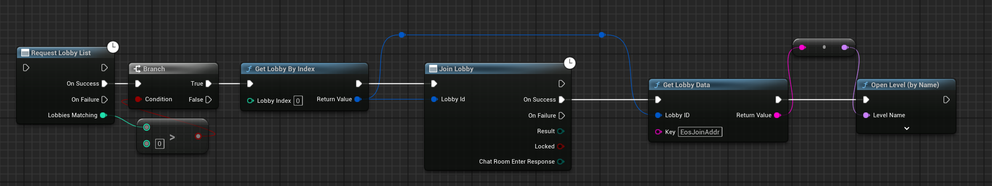Select the Get Lobby Data node title
The image size is (992, 186).
click(x=686, y=85)
